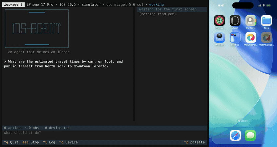Open the Files app
Viewport: 277px width, 147px height.
coord(267,21)
